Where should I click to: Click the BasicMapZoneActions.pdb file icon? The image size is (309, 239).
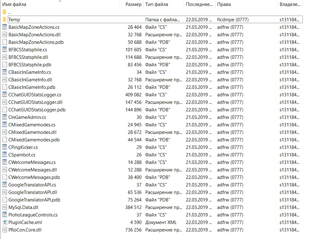tap(5, 42)
